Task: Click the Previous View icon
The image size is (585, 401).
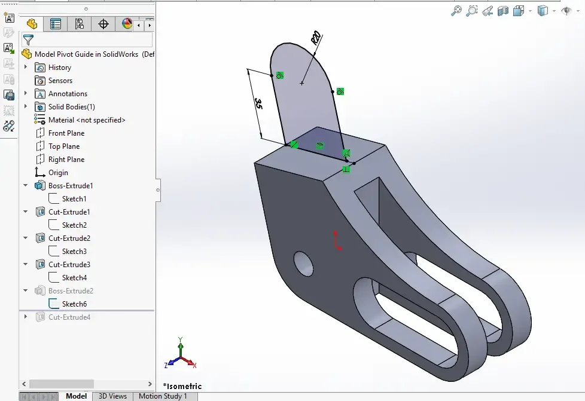Action: (x=487, y=11)
